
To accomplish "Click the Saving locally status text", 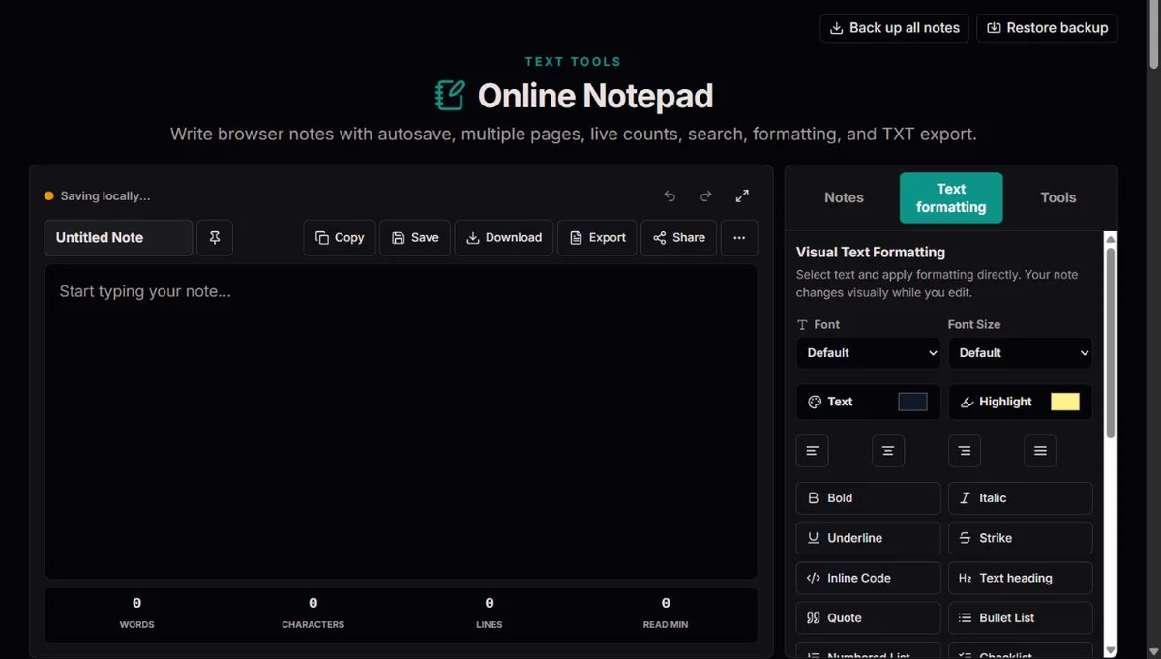I will tap(105, 195).
